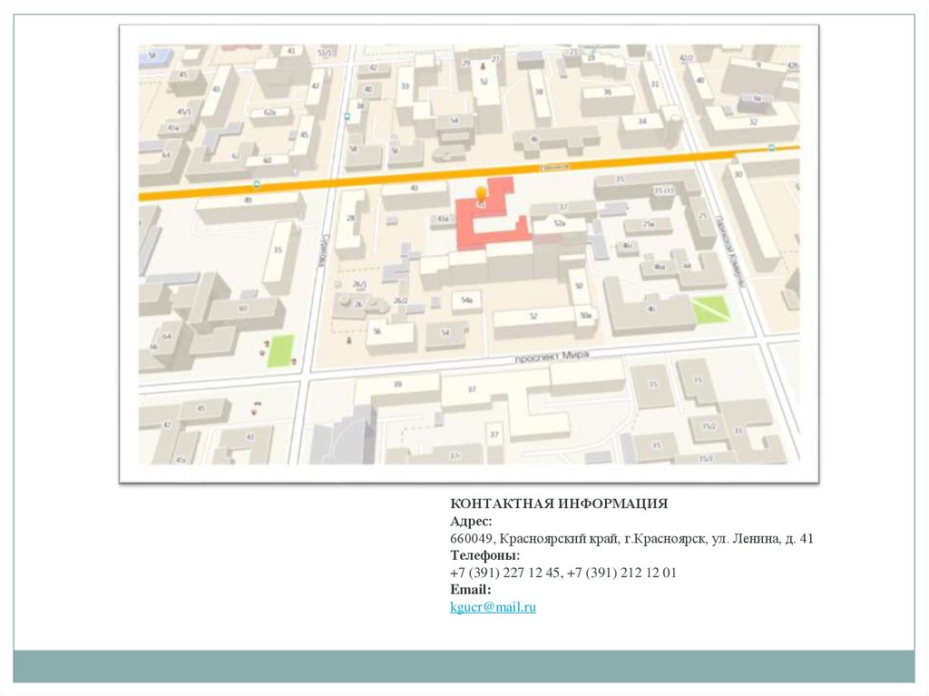Select the address line ending "ул. Ленина, д. 41"
Image resolution: width=929 pixels, height=696 pixels.
tap(631, 538)
